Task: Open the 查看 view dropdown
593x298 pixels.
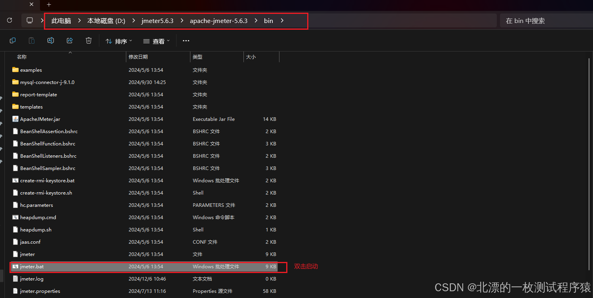Action: point(156,41)
